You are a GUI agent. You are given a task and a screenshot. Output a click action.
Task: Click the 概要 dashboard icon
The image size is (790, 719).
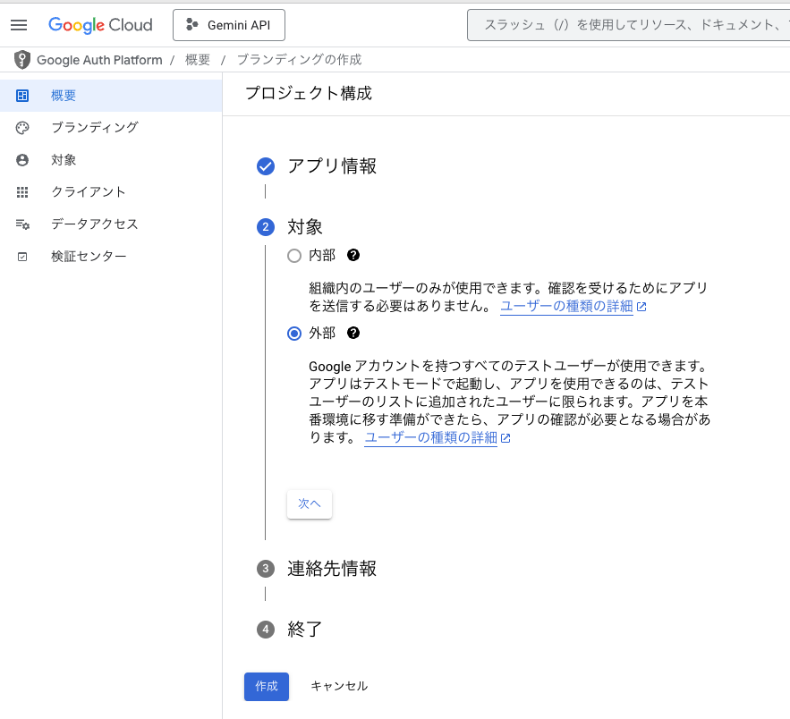(x=22, y=95)
